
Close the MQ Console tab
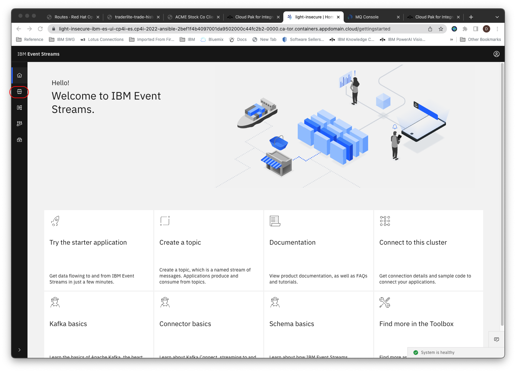click(x=398, y=17)
